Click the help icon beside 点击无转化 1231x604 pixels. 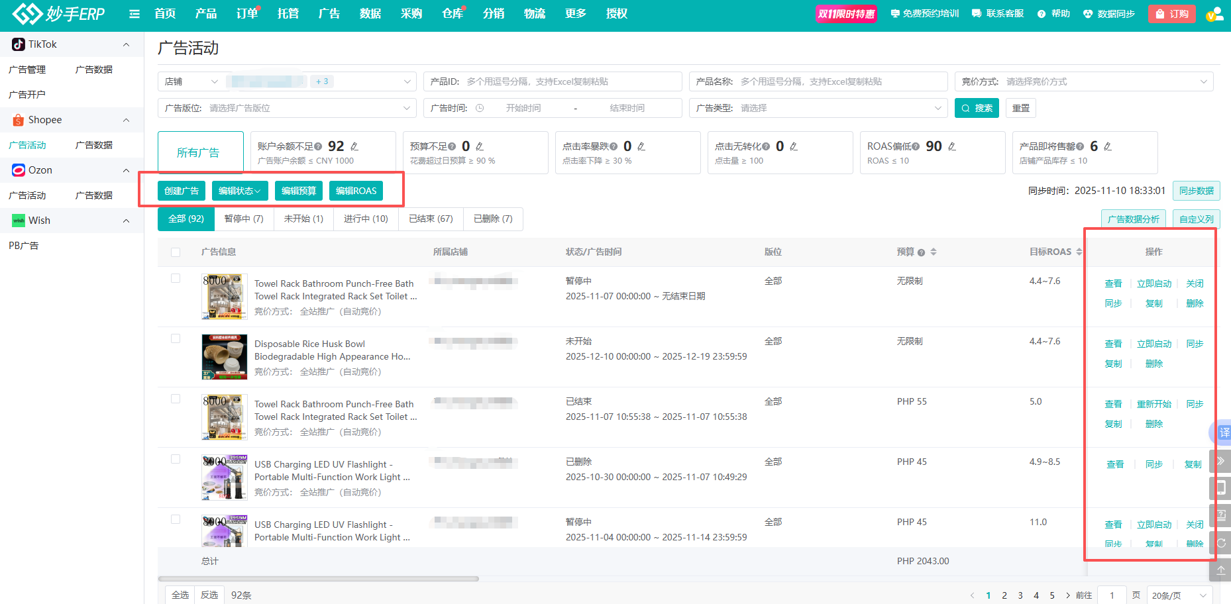766,146
